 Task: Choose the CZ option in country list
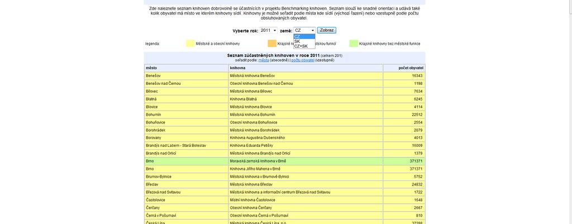click(x=304, y=36)
